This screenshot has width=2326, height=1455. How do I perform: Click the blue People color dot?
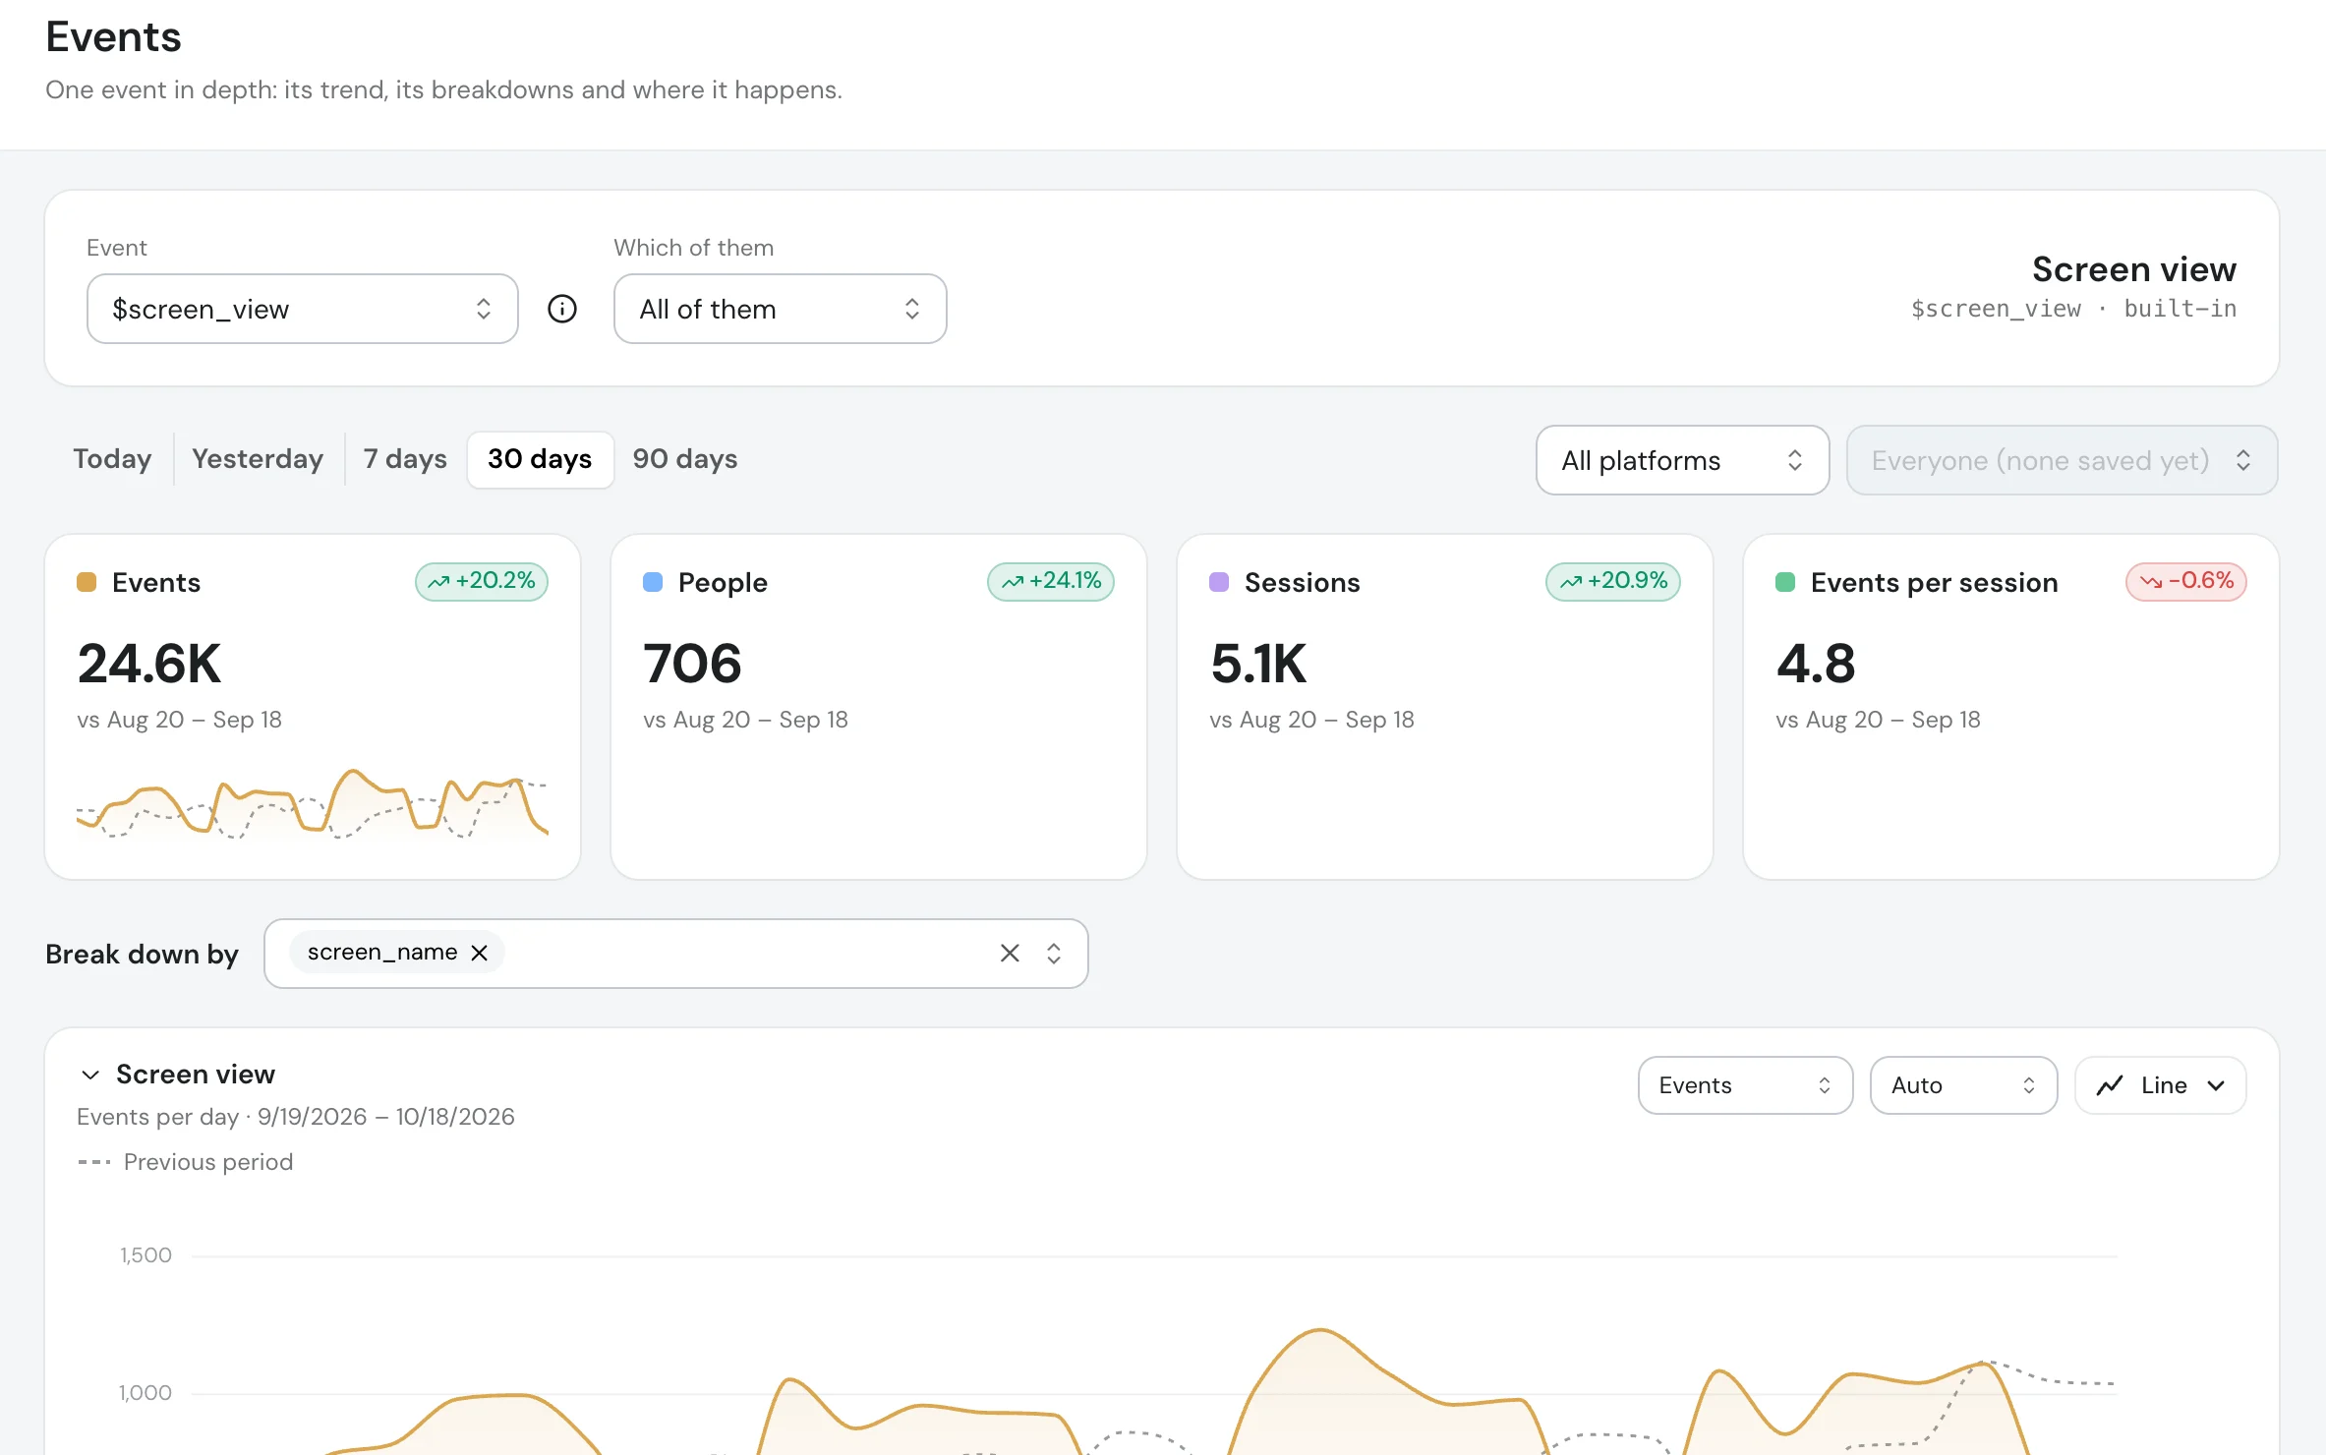[x=653, y=582]
